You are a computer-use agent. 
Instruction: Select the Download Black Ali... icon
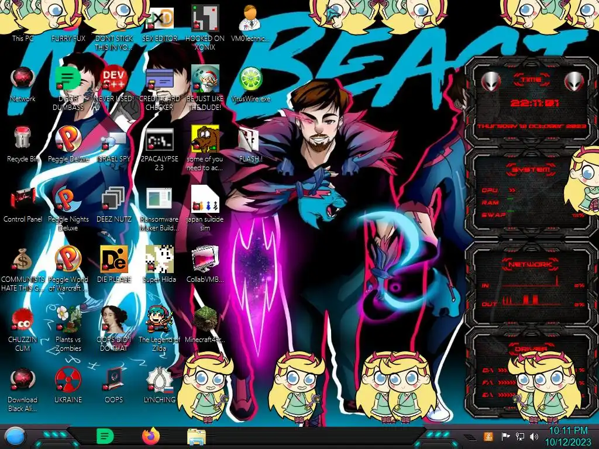(x=23, y=389)
